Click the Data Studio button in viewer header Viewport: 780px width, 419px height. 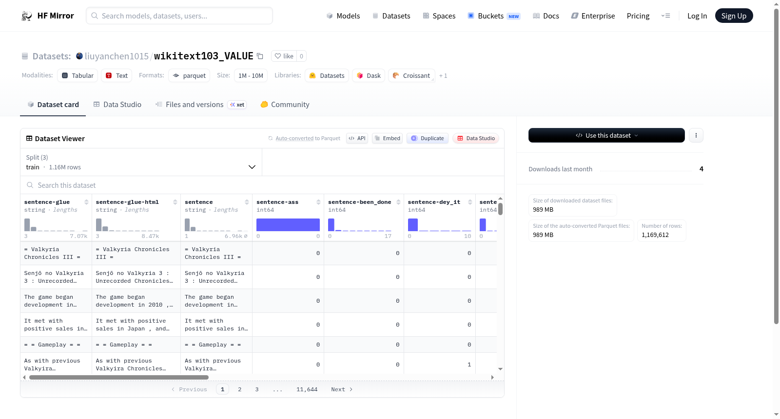476,138
